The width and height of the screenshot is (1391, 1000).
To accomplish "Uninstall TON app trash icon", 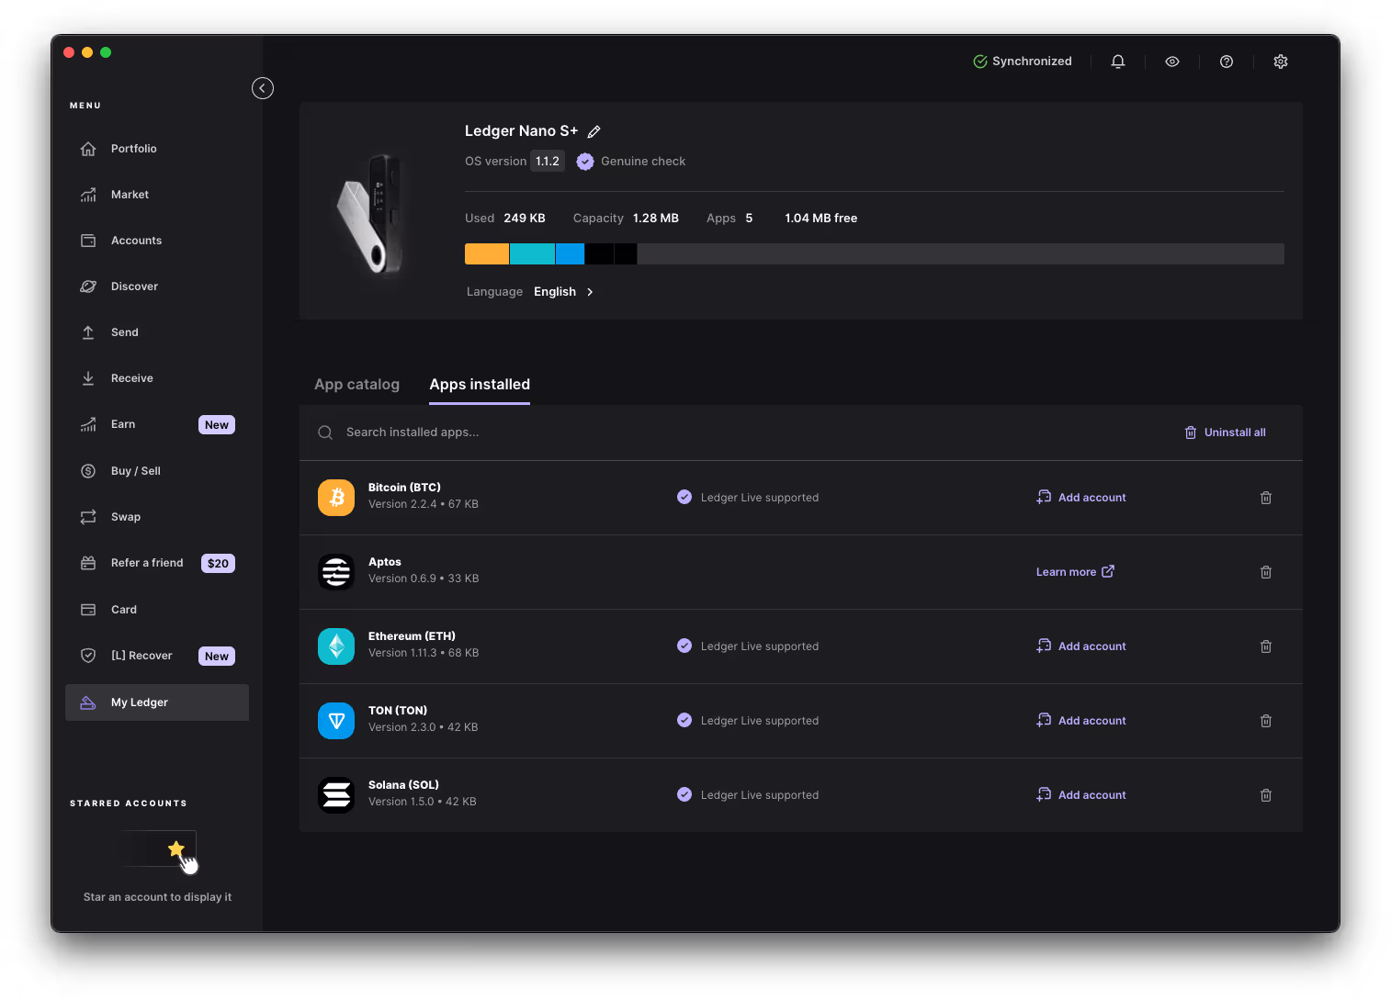I will (x=1266, y=721).
